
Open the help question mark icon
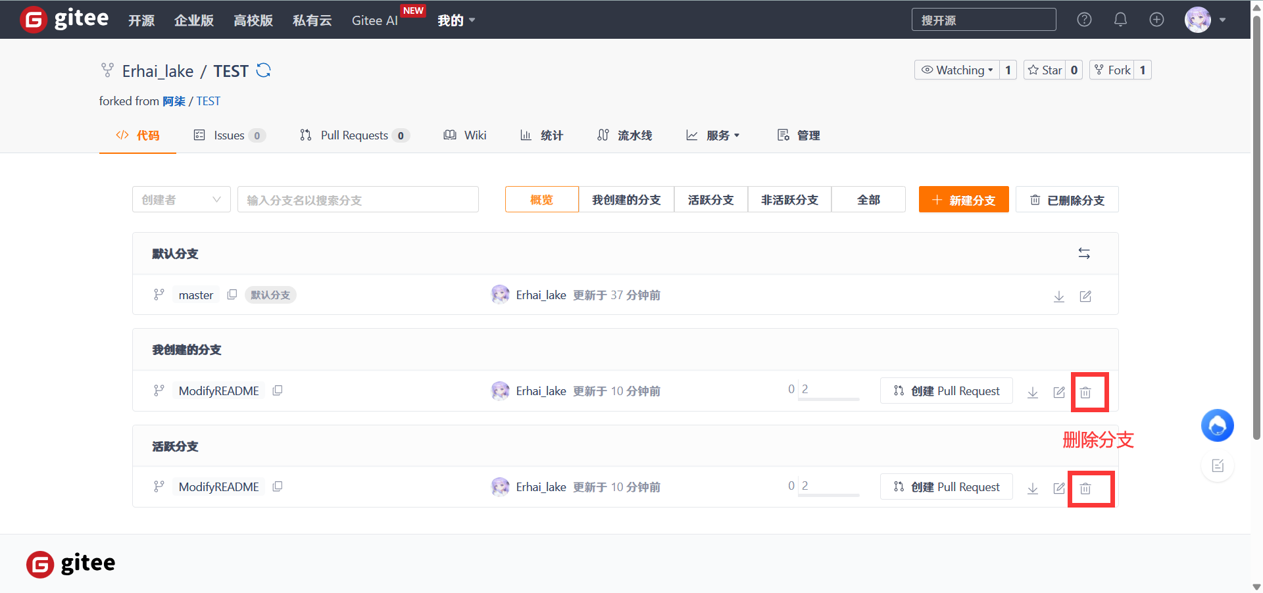1084,20
